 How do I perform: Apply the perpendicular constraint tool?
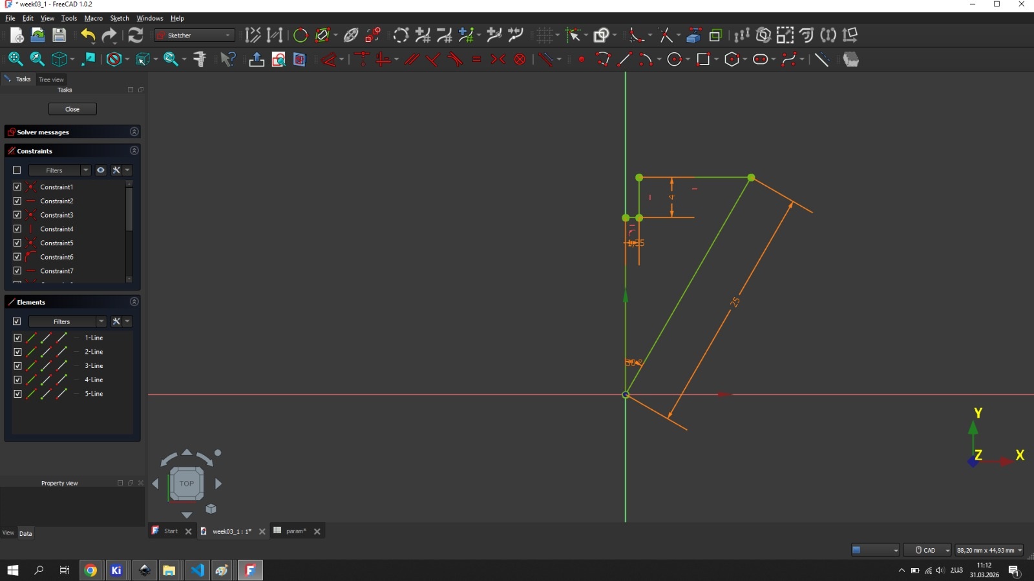click(x=433, y=59)
